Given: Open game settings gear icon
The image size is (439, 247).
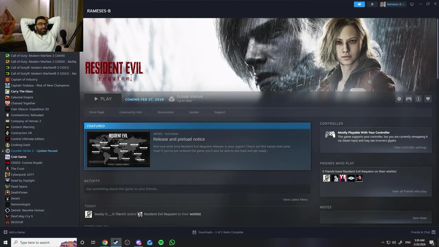Looking at the screenshot, I should (399, 99).
